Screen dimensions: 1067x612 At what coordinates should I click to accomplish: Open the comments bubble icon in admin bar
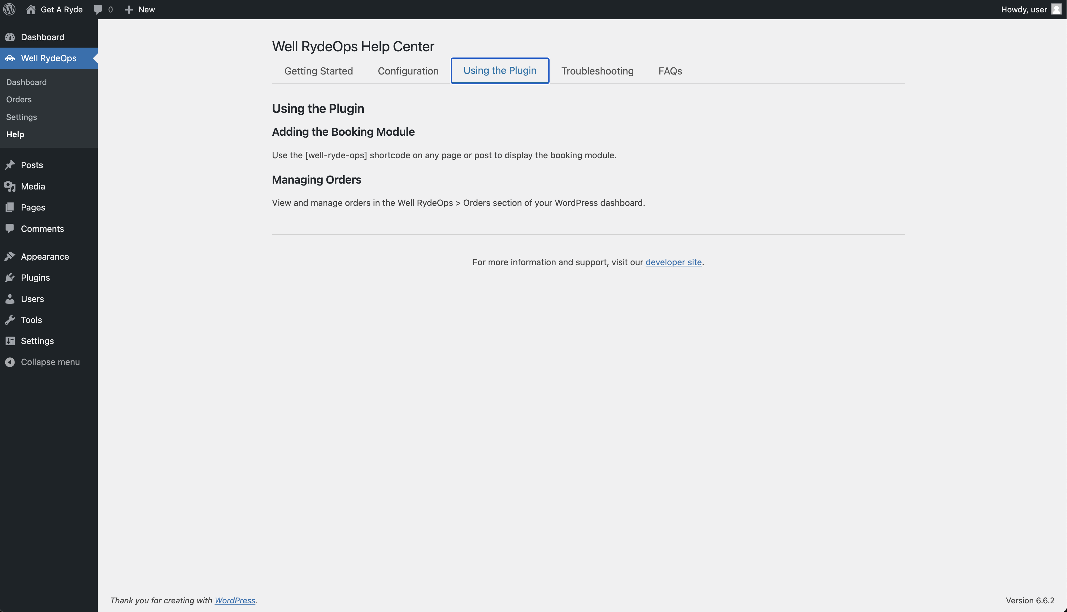coord(98,9)
